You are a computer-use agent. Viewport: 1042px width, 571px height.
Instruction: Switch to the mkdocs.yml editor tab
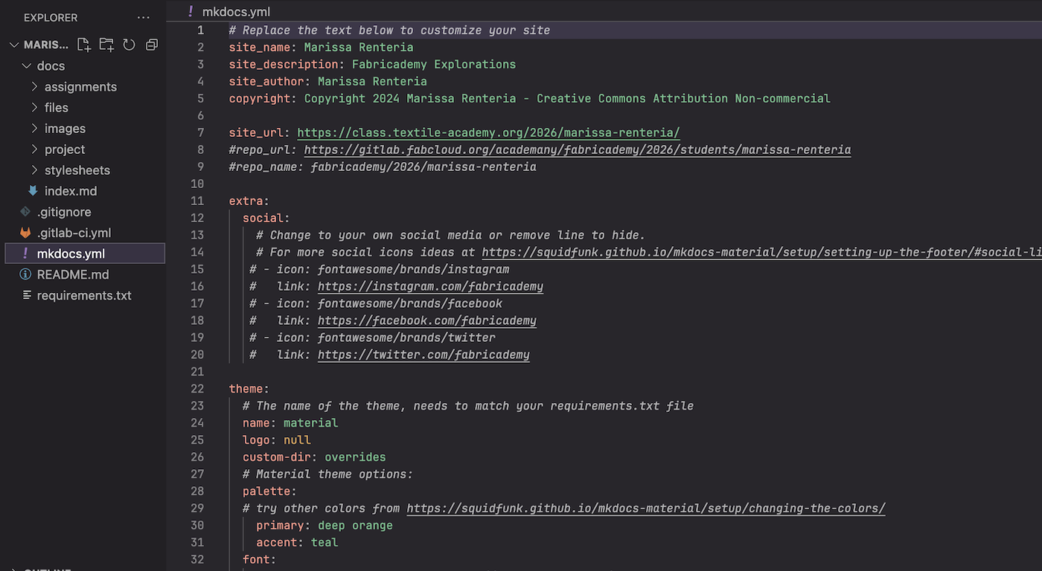tap(235, 11)
